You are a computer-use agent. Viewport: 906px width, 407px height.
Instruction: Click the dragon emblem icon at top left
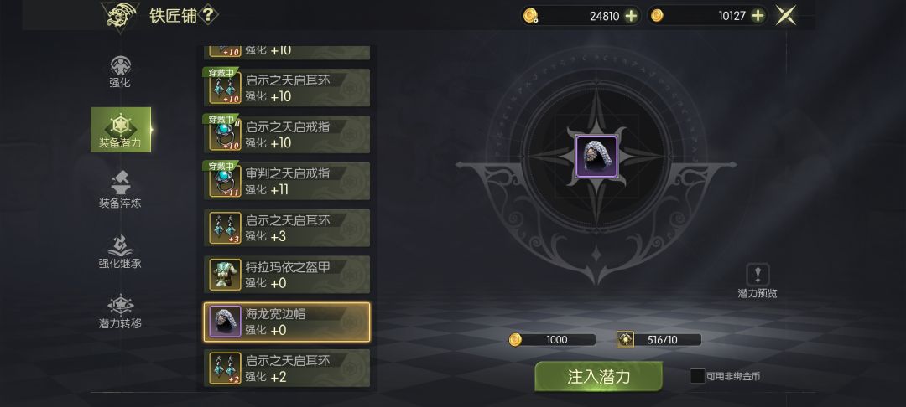pyautogui.click(x=121, y=16)
